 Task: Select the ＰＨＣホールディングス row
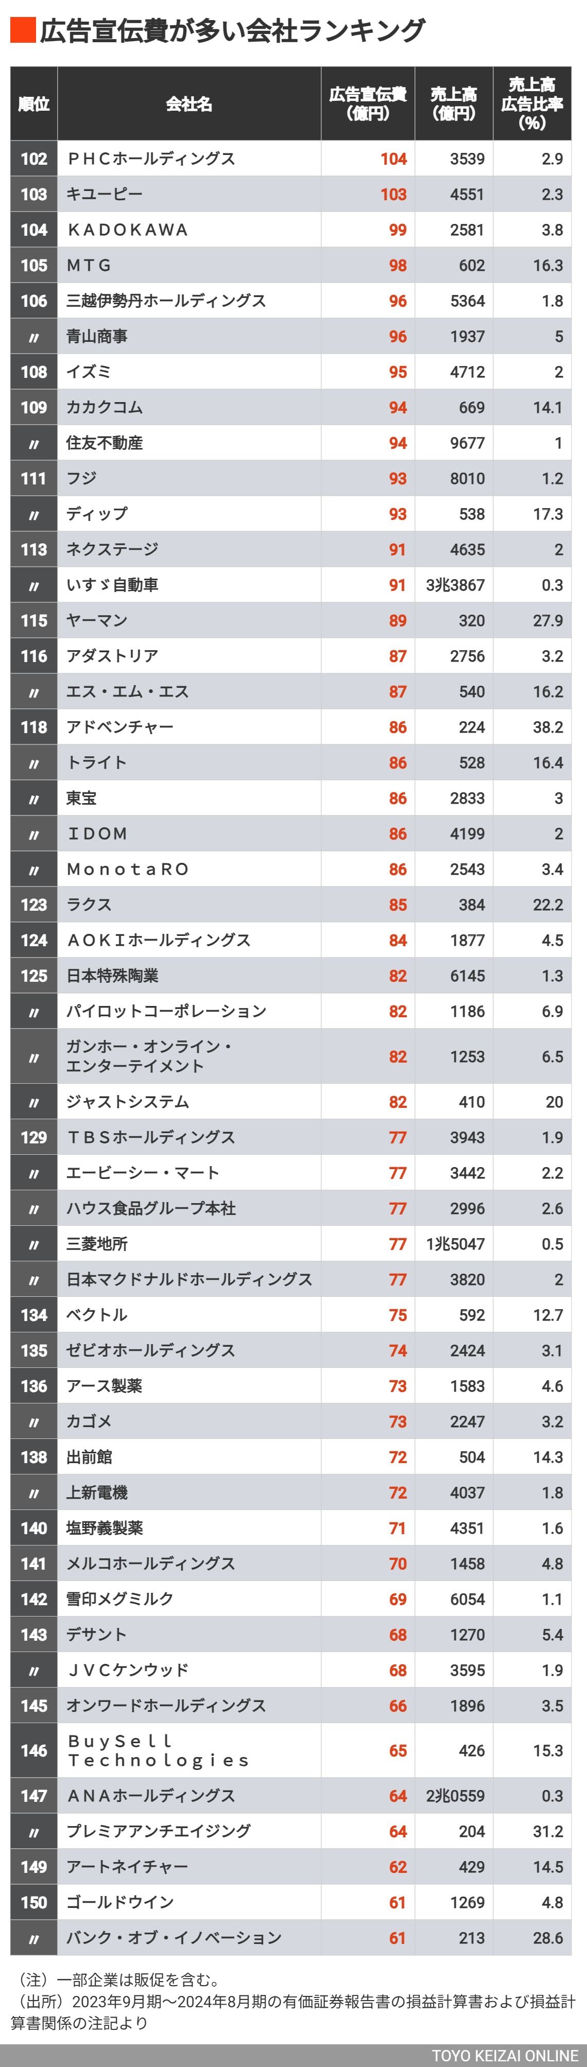coord(291,159)
